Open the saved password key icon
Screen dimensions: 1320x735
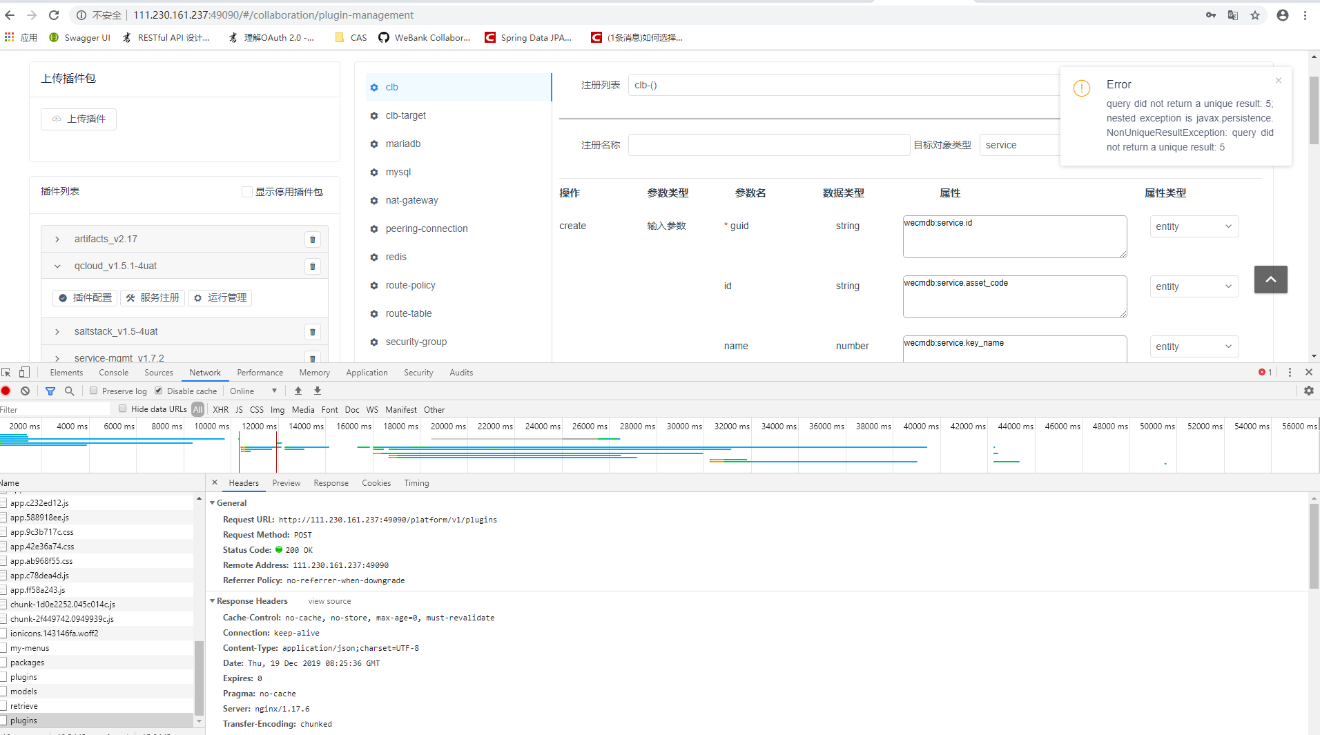coord(1211,15)
